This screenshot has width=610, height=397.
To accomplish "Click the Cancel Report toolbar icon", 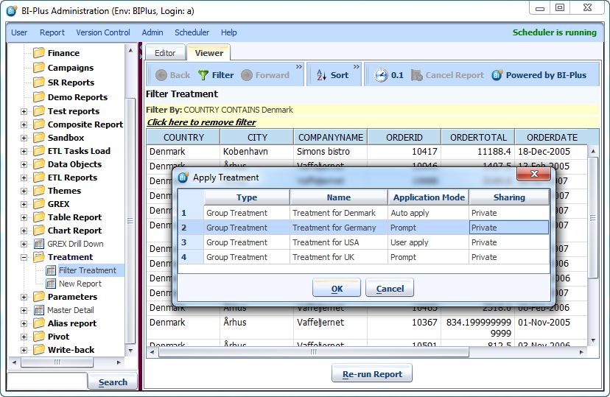I will click(x=417, y=75).
